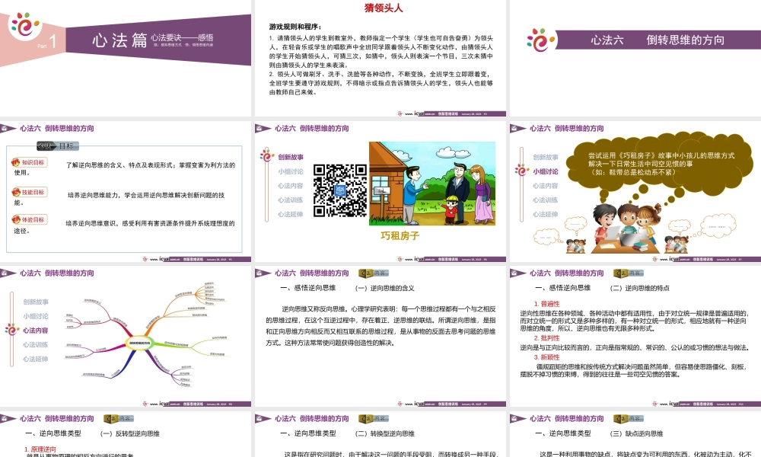Click the 体验目标 badge icon
Image resolution: width=761 pixels, height=457 pixels.
click(16, 219)
